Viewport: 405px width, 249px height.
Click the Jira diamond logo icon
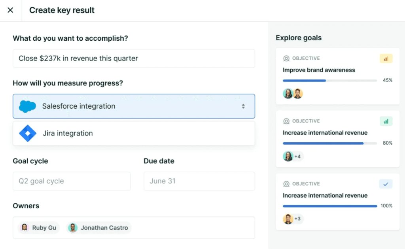[x=28, y=133]
